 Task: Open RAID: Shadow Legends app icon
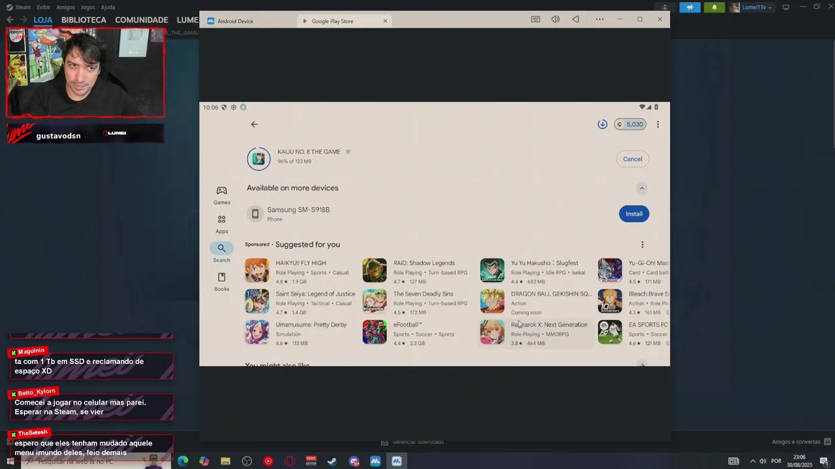(374, 270)
